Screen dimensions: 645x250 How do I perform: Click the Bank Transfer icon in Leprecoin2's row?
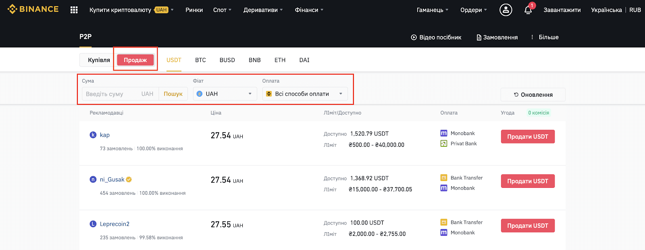[444, 222]
